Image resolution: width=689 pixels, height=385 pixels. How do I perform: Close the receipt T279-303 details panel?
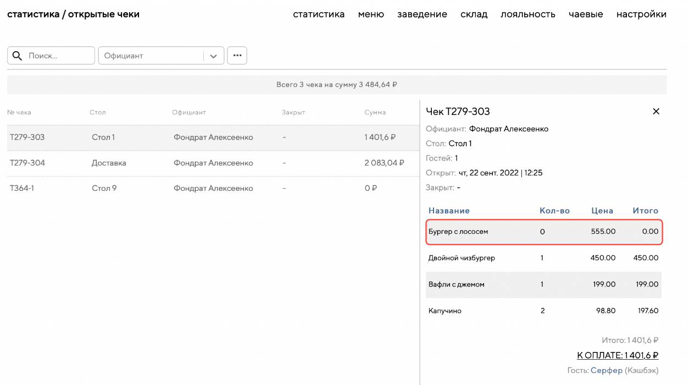[655, 112]
